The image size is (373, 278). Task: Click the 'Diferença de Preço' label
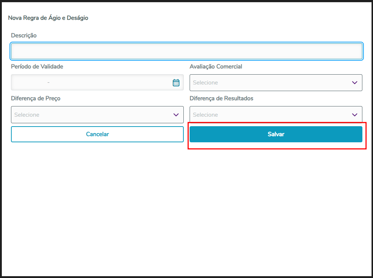(36, 98)
